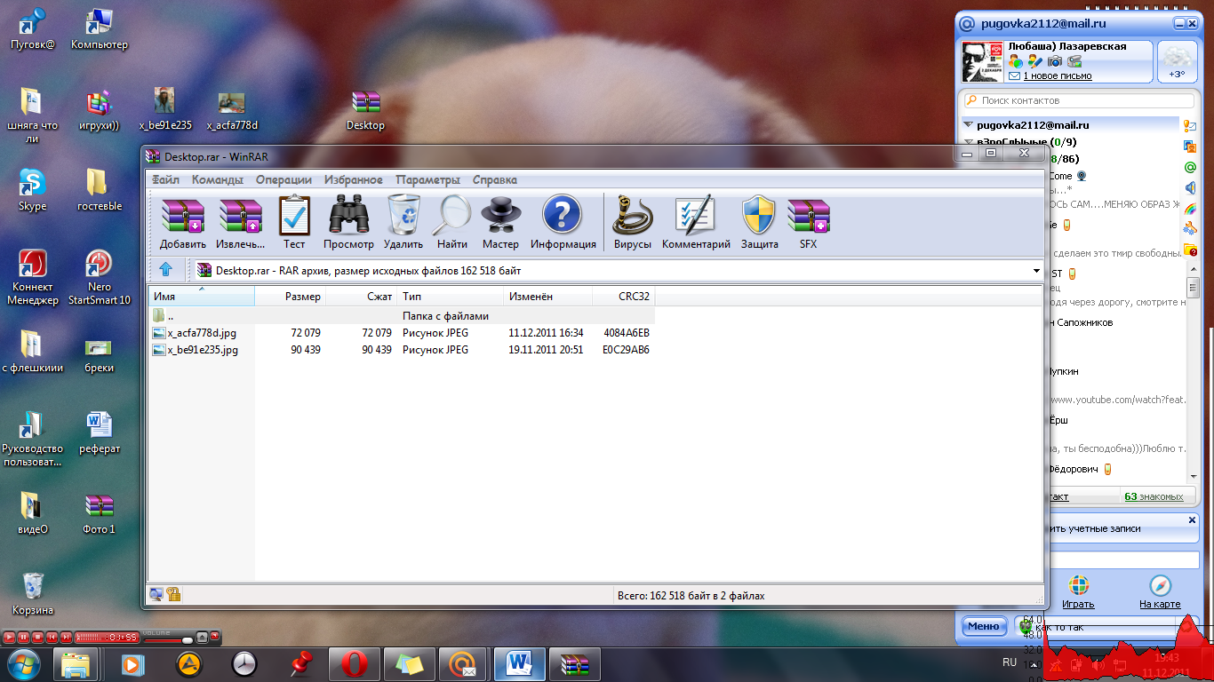The image size is (1214, 682).
Task: Toggle the speaker sound icon in Agent sidebar
Action: [x=1190, y=188]
